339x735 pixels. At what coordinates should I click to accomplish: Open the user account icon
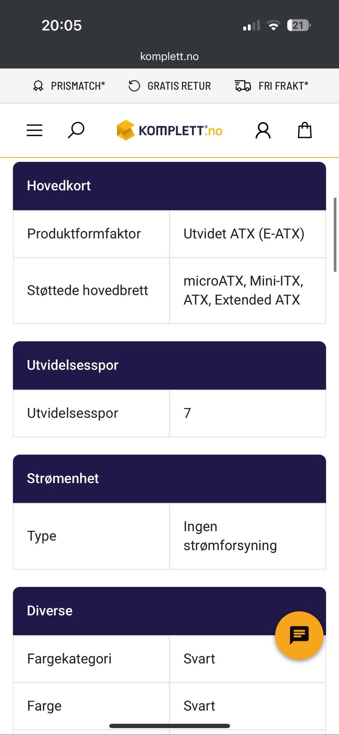pyautogui.click(x=263, y=131)
